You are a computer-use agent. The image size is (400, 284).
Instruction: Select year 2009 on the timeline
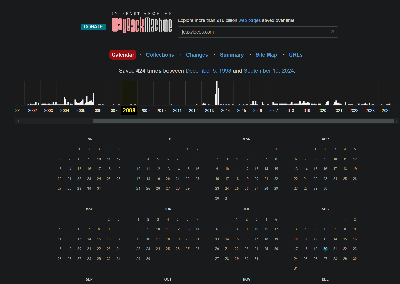(x=145, y=111)
